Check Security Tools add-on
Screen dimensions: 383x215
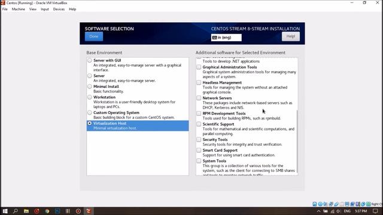(199, 140)
